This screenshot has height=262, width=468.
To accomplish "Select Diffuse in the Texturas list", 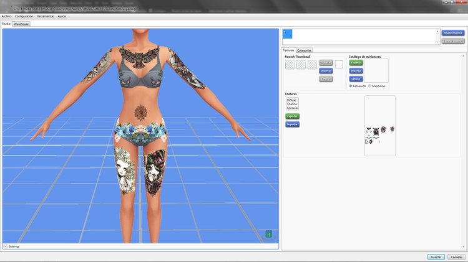I will 291,100.
